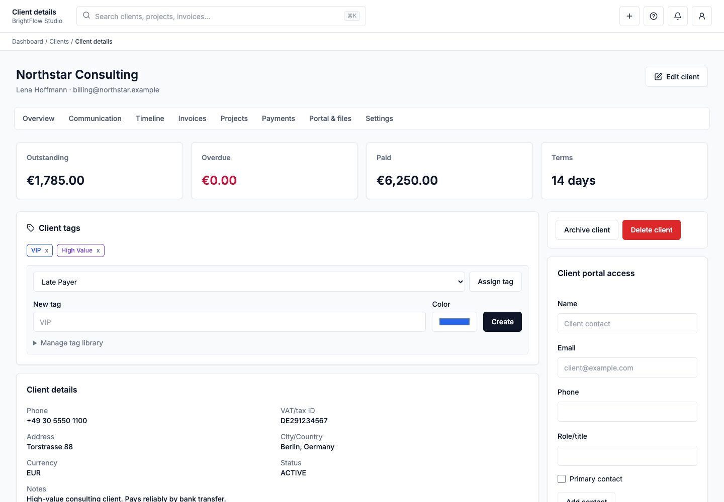The image size is (724, 502).
Task: Switch to the Overview tab
Action: 39,118
